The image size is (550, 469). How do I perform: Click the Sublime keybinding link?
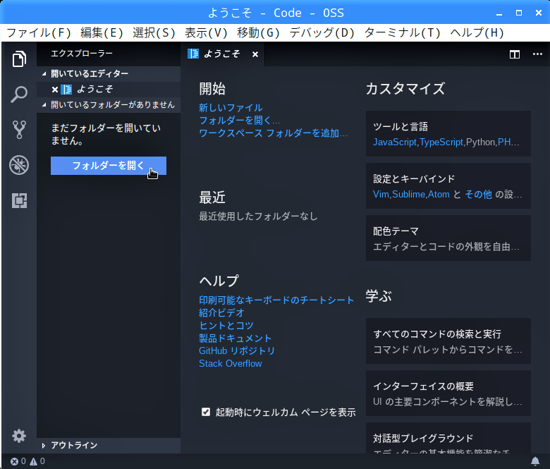point(409,195)
